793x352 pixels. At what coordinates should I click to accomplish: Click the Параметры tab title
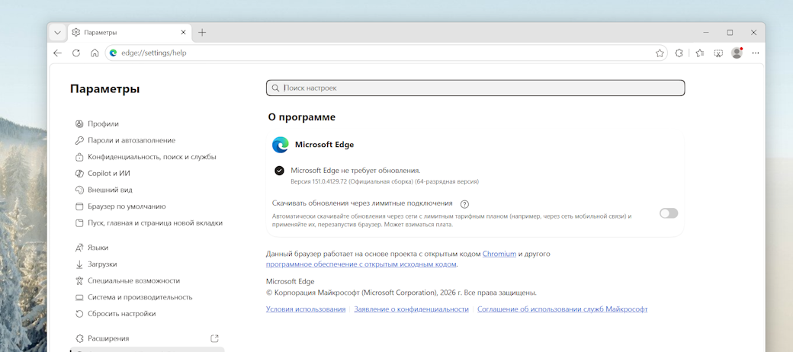(101, 32)
